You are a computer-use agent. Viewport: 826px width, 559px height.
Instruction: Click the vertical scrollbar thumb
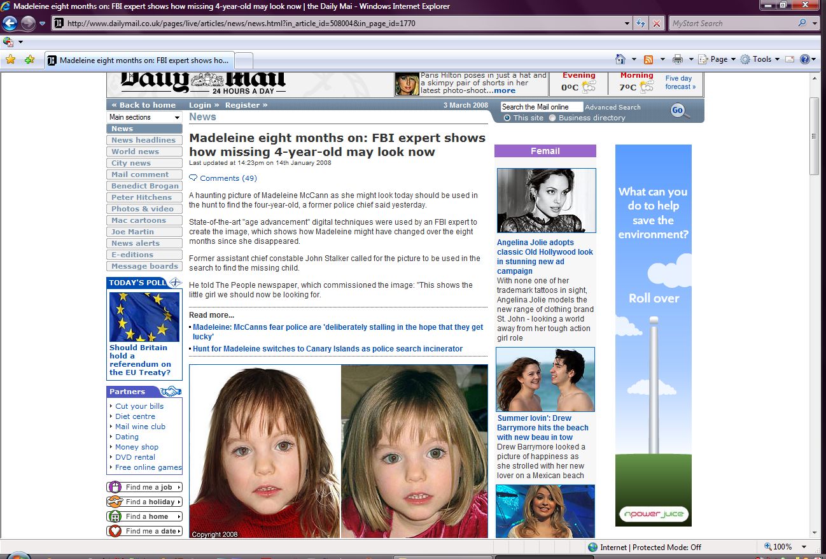814,136
